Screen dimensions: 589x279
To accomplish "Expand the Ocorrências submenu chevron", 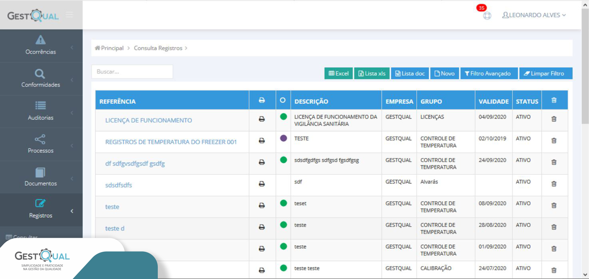I will pyautogui.click(x=72, y=47).
